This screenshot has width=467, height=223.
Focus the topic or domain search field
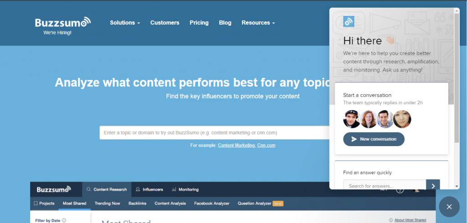click(x=214, y=133)
